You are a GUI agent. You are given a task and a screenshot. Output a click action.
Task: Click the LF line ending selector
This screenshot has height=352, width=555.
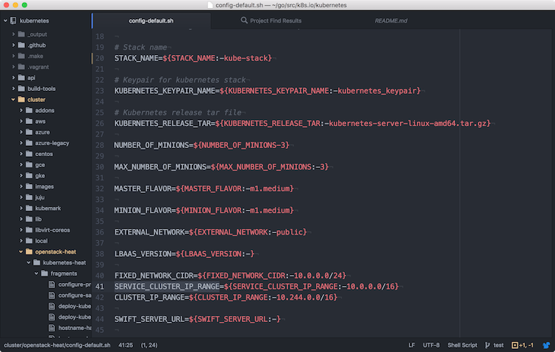(412, 345)
